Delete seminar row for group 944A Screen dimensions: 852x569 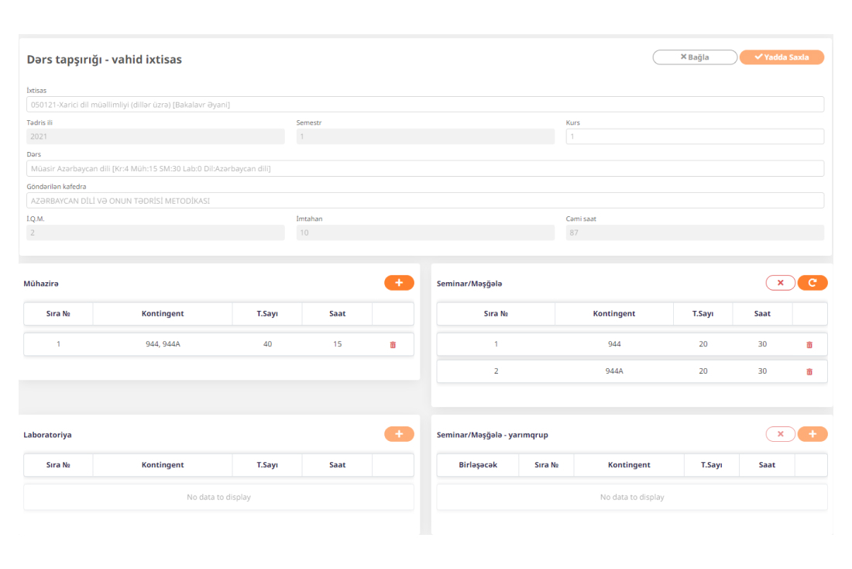pos(809,371)
